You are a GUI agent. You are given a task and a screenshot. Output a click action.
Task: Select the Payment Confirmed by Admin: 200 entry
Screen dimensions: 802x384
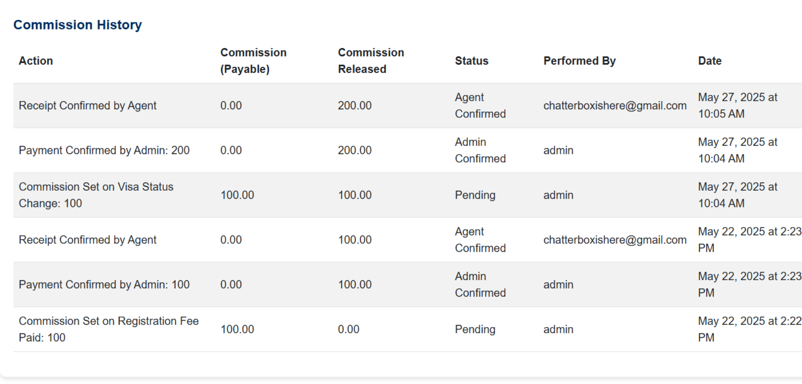104,150
